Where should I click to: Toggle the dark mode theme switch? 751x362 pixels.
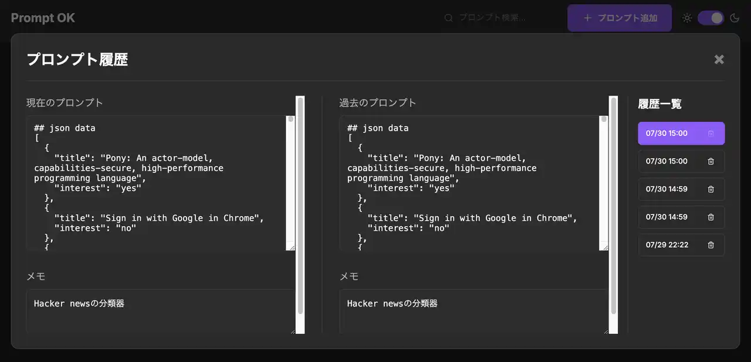(711, 18)
